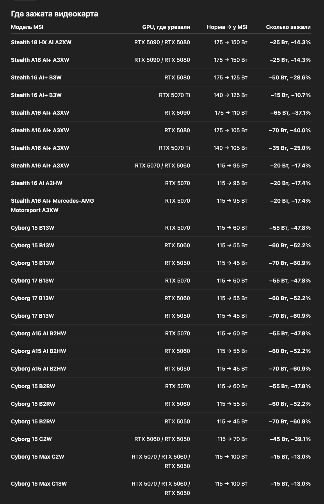Select the Stealth 16 AI A2HW model
The width and height of the screenshot is (324, 504).
(37, 183)
